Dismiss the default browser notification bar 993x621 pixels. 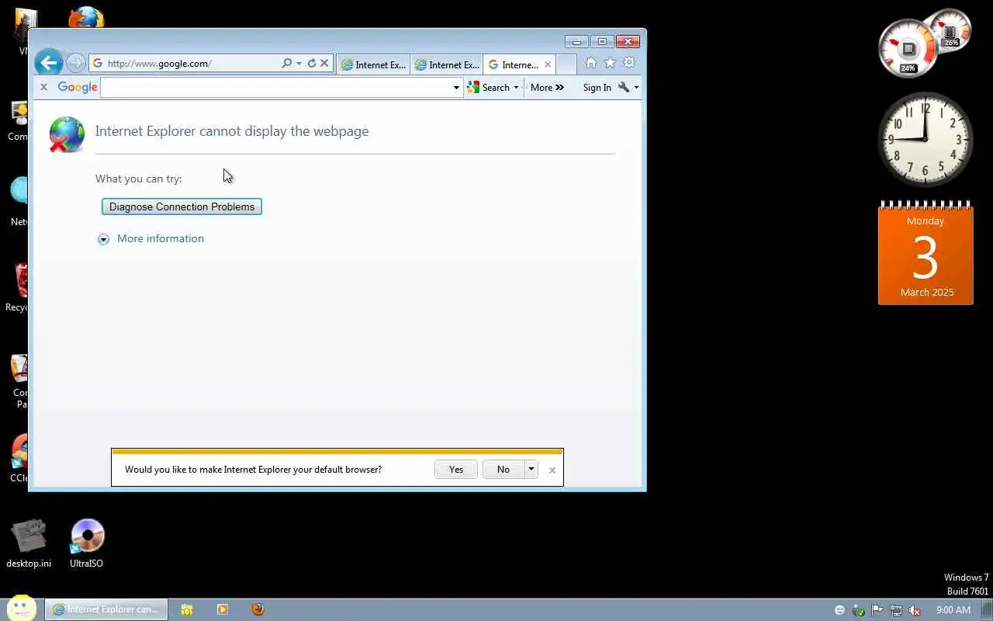pyautogui.click(x=552, y=470)
